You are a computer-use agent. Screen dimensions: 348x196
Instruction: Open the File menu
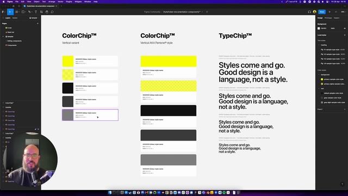[x=17, y=2]
